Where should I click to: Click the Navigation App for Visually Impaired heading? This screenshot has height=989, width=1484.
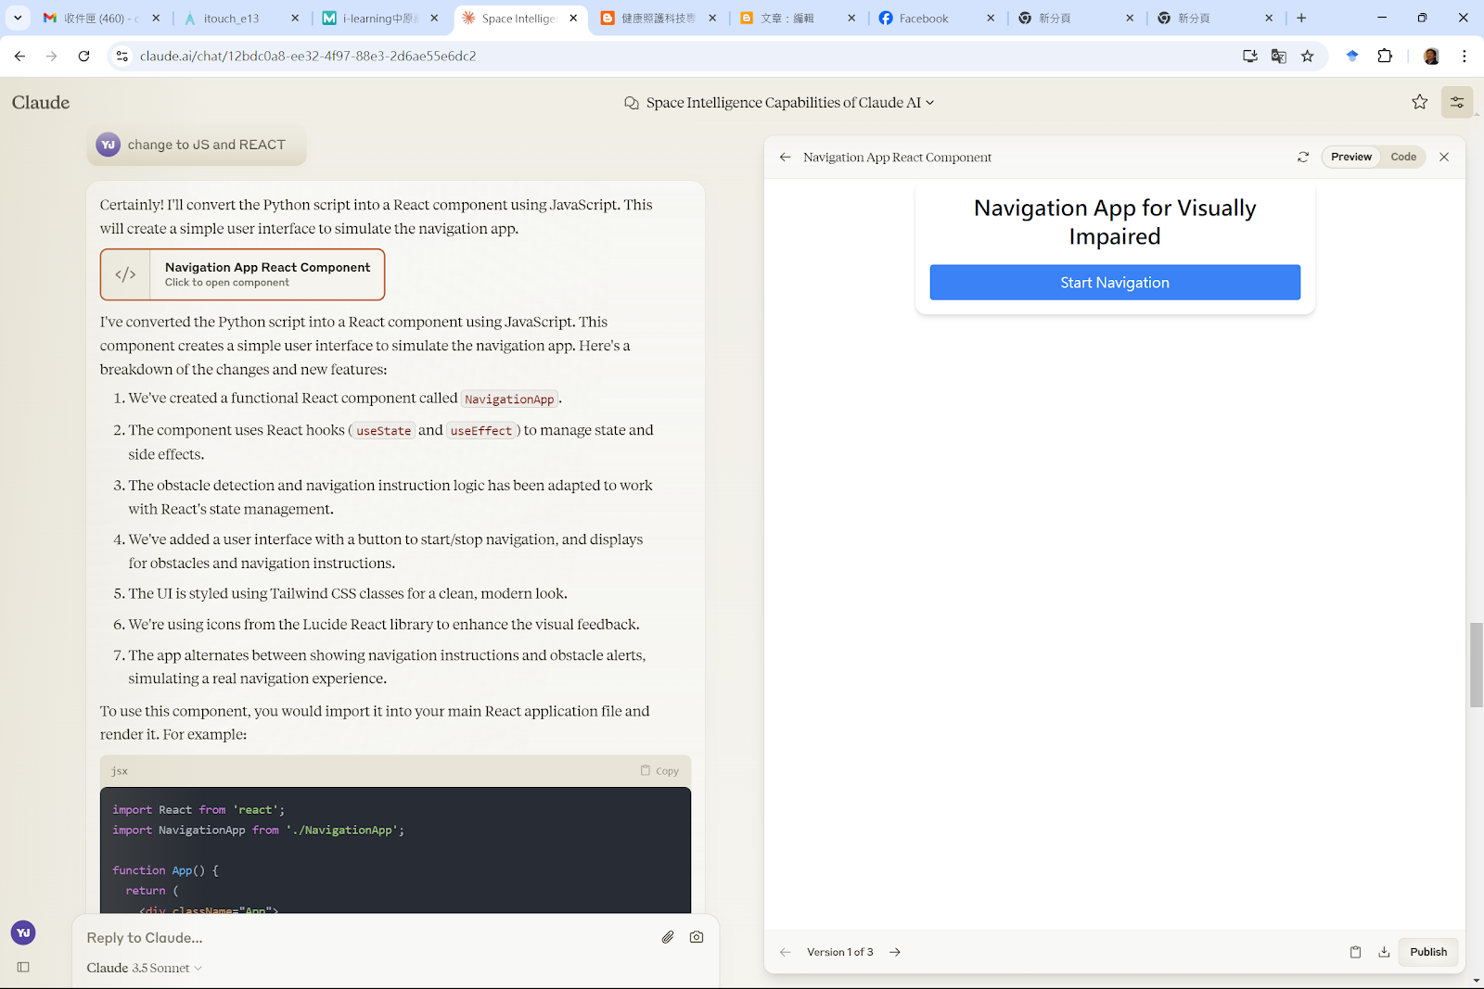click(1115, 222)
